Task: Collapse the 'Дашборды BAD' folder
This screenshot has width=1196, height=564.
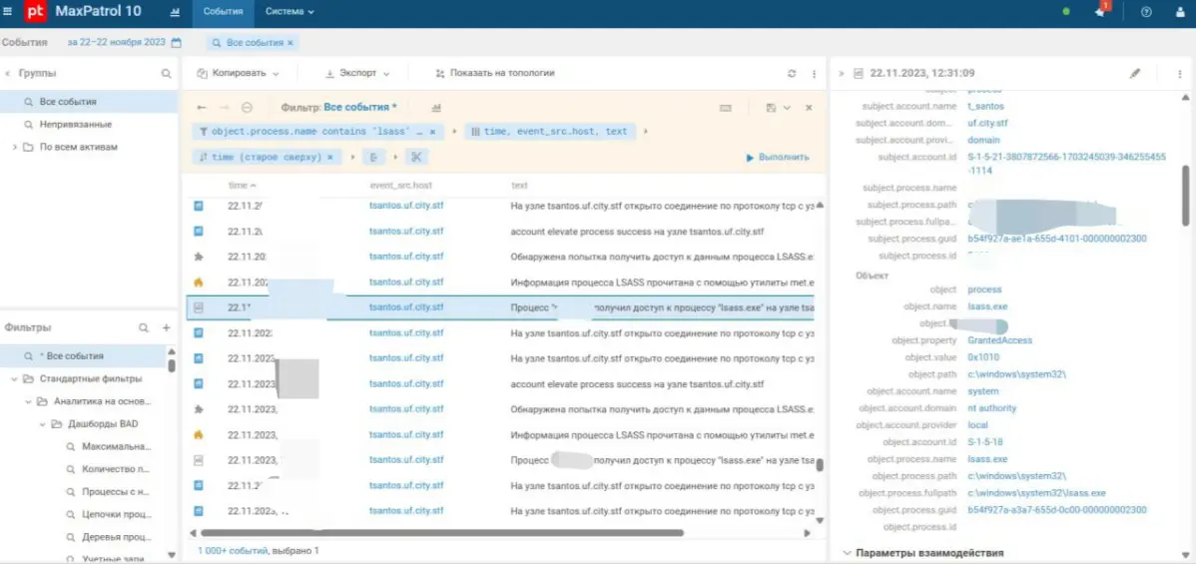Action: click(x=43, y=423)
